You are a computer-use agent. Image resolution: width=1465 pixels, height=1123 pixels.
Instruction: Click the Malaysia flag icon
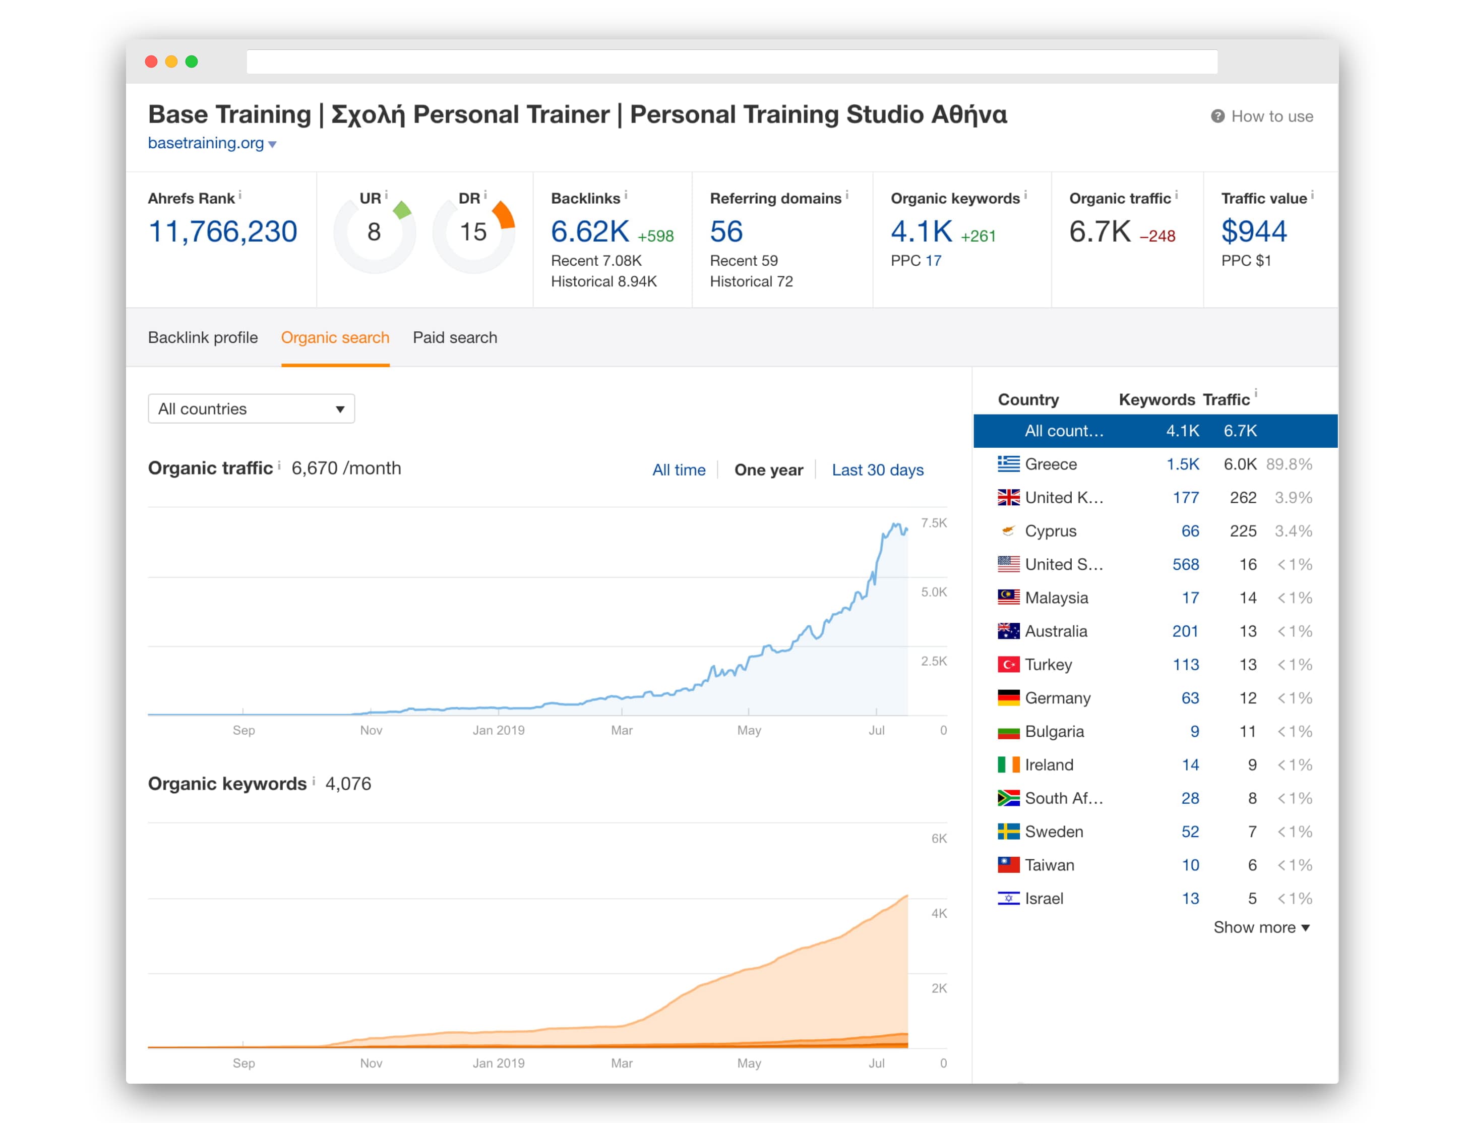tap(1009, 598)
